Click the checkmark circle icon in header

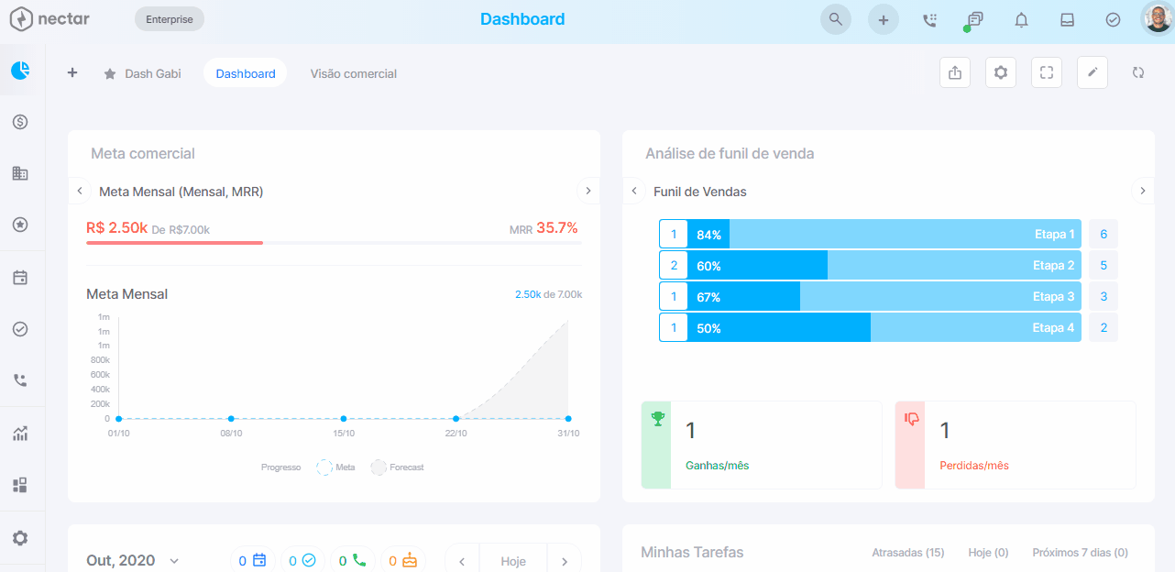pos(1113,19)
